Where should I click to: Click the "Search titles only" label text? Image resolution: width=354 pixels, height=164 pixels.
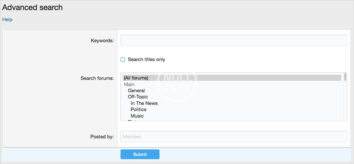point(146,59)
